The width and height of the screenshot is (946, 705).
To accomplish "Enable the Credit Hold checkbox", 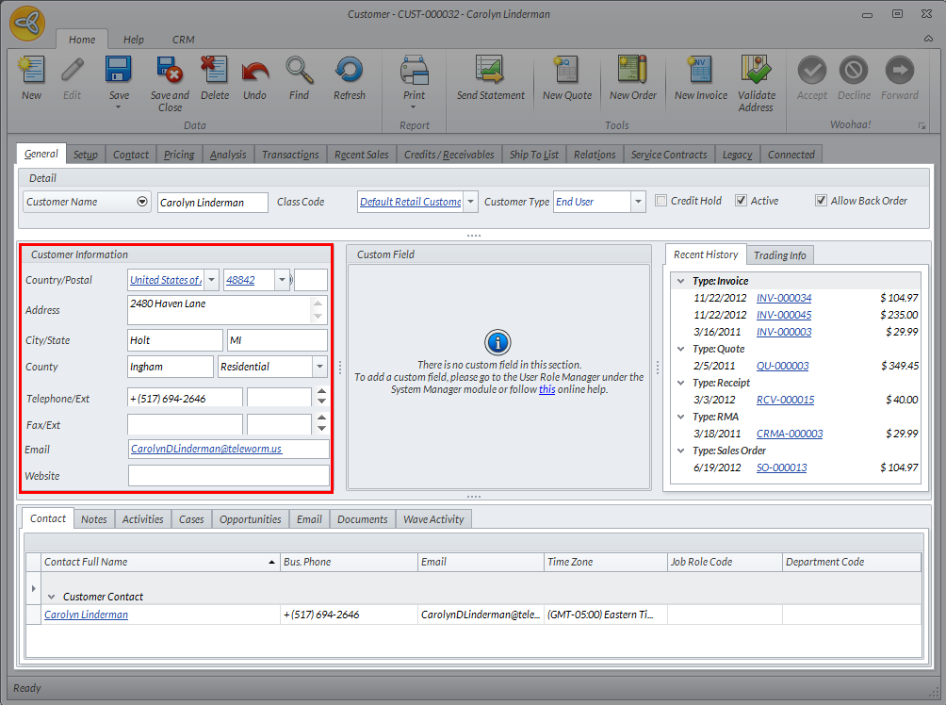I will point(661,201).
